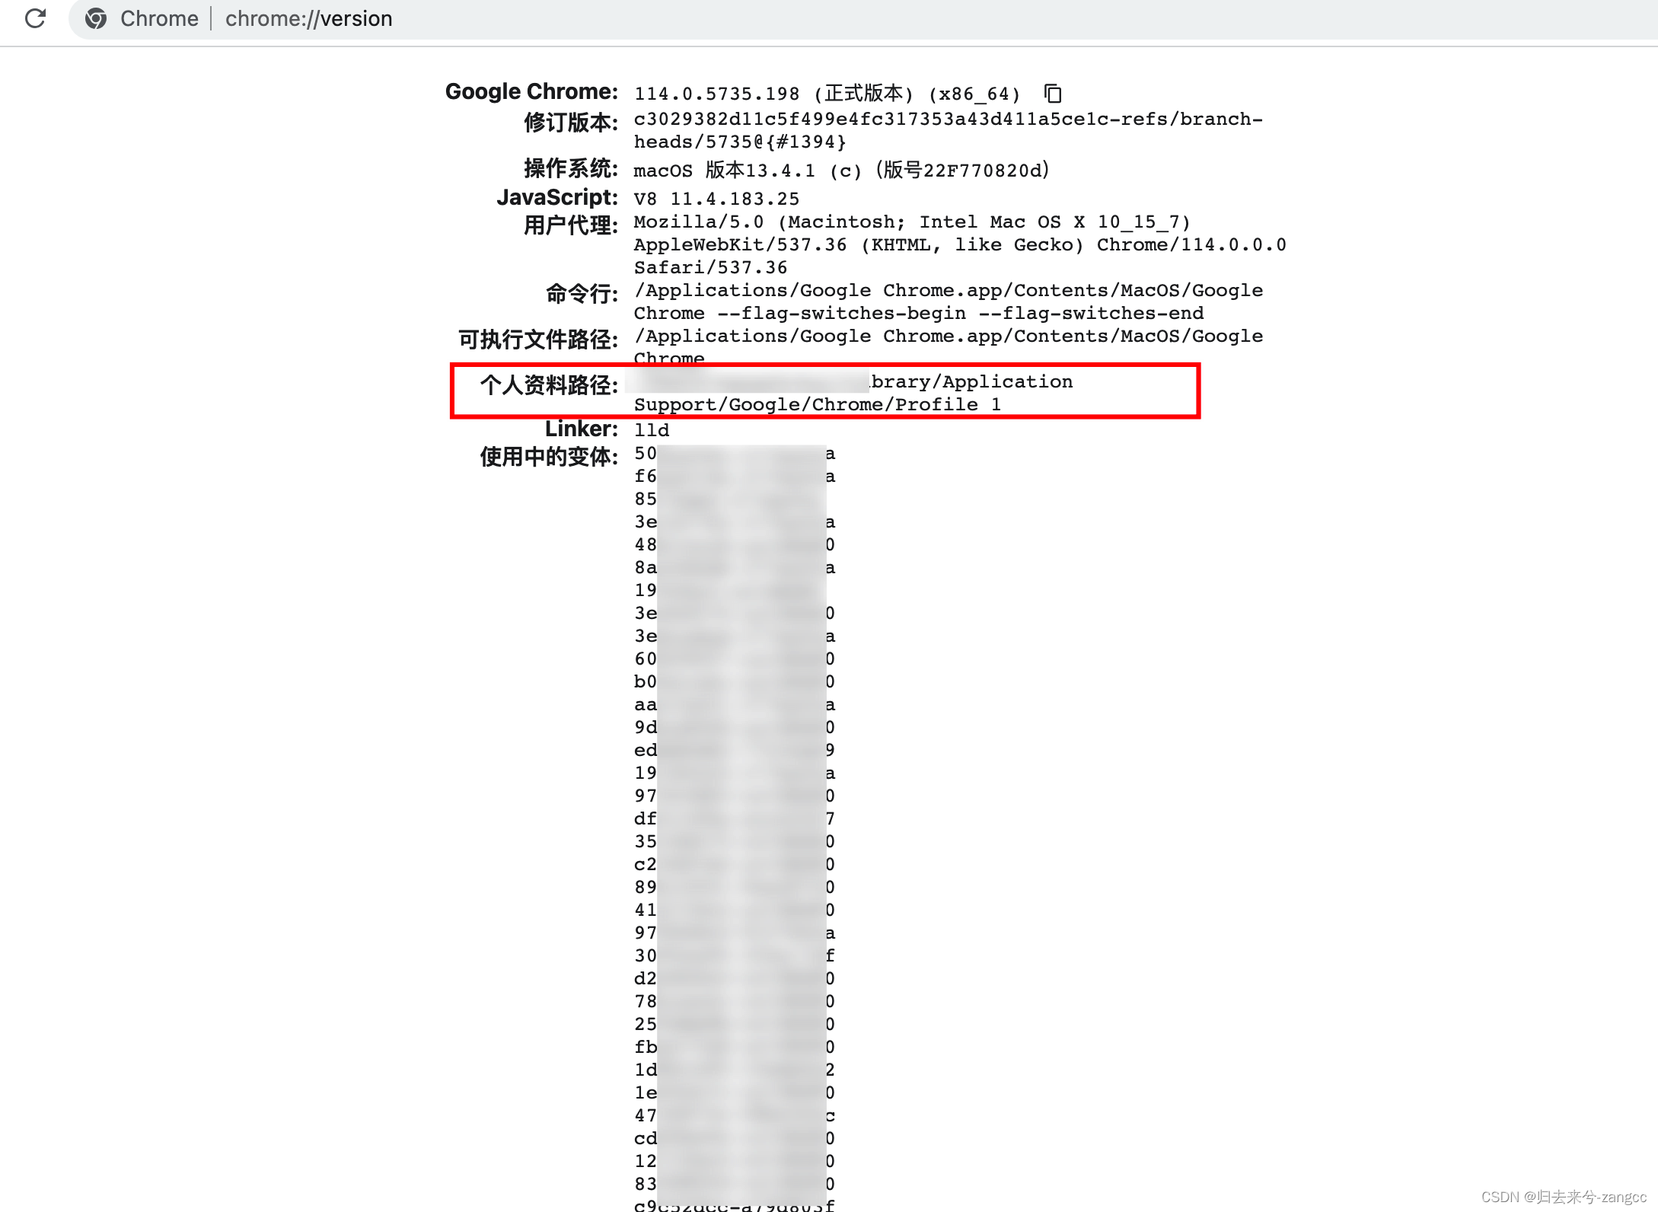
Task: Select version text 114.0.5735.198
Action: (x=717, y=94)
